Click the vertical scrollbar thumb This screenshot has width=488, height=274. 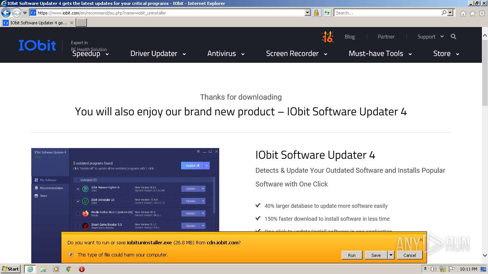[485, 72]
